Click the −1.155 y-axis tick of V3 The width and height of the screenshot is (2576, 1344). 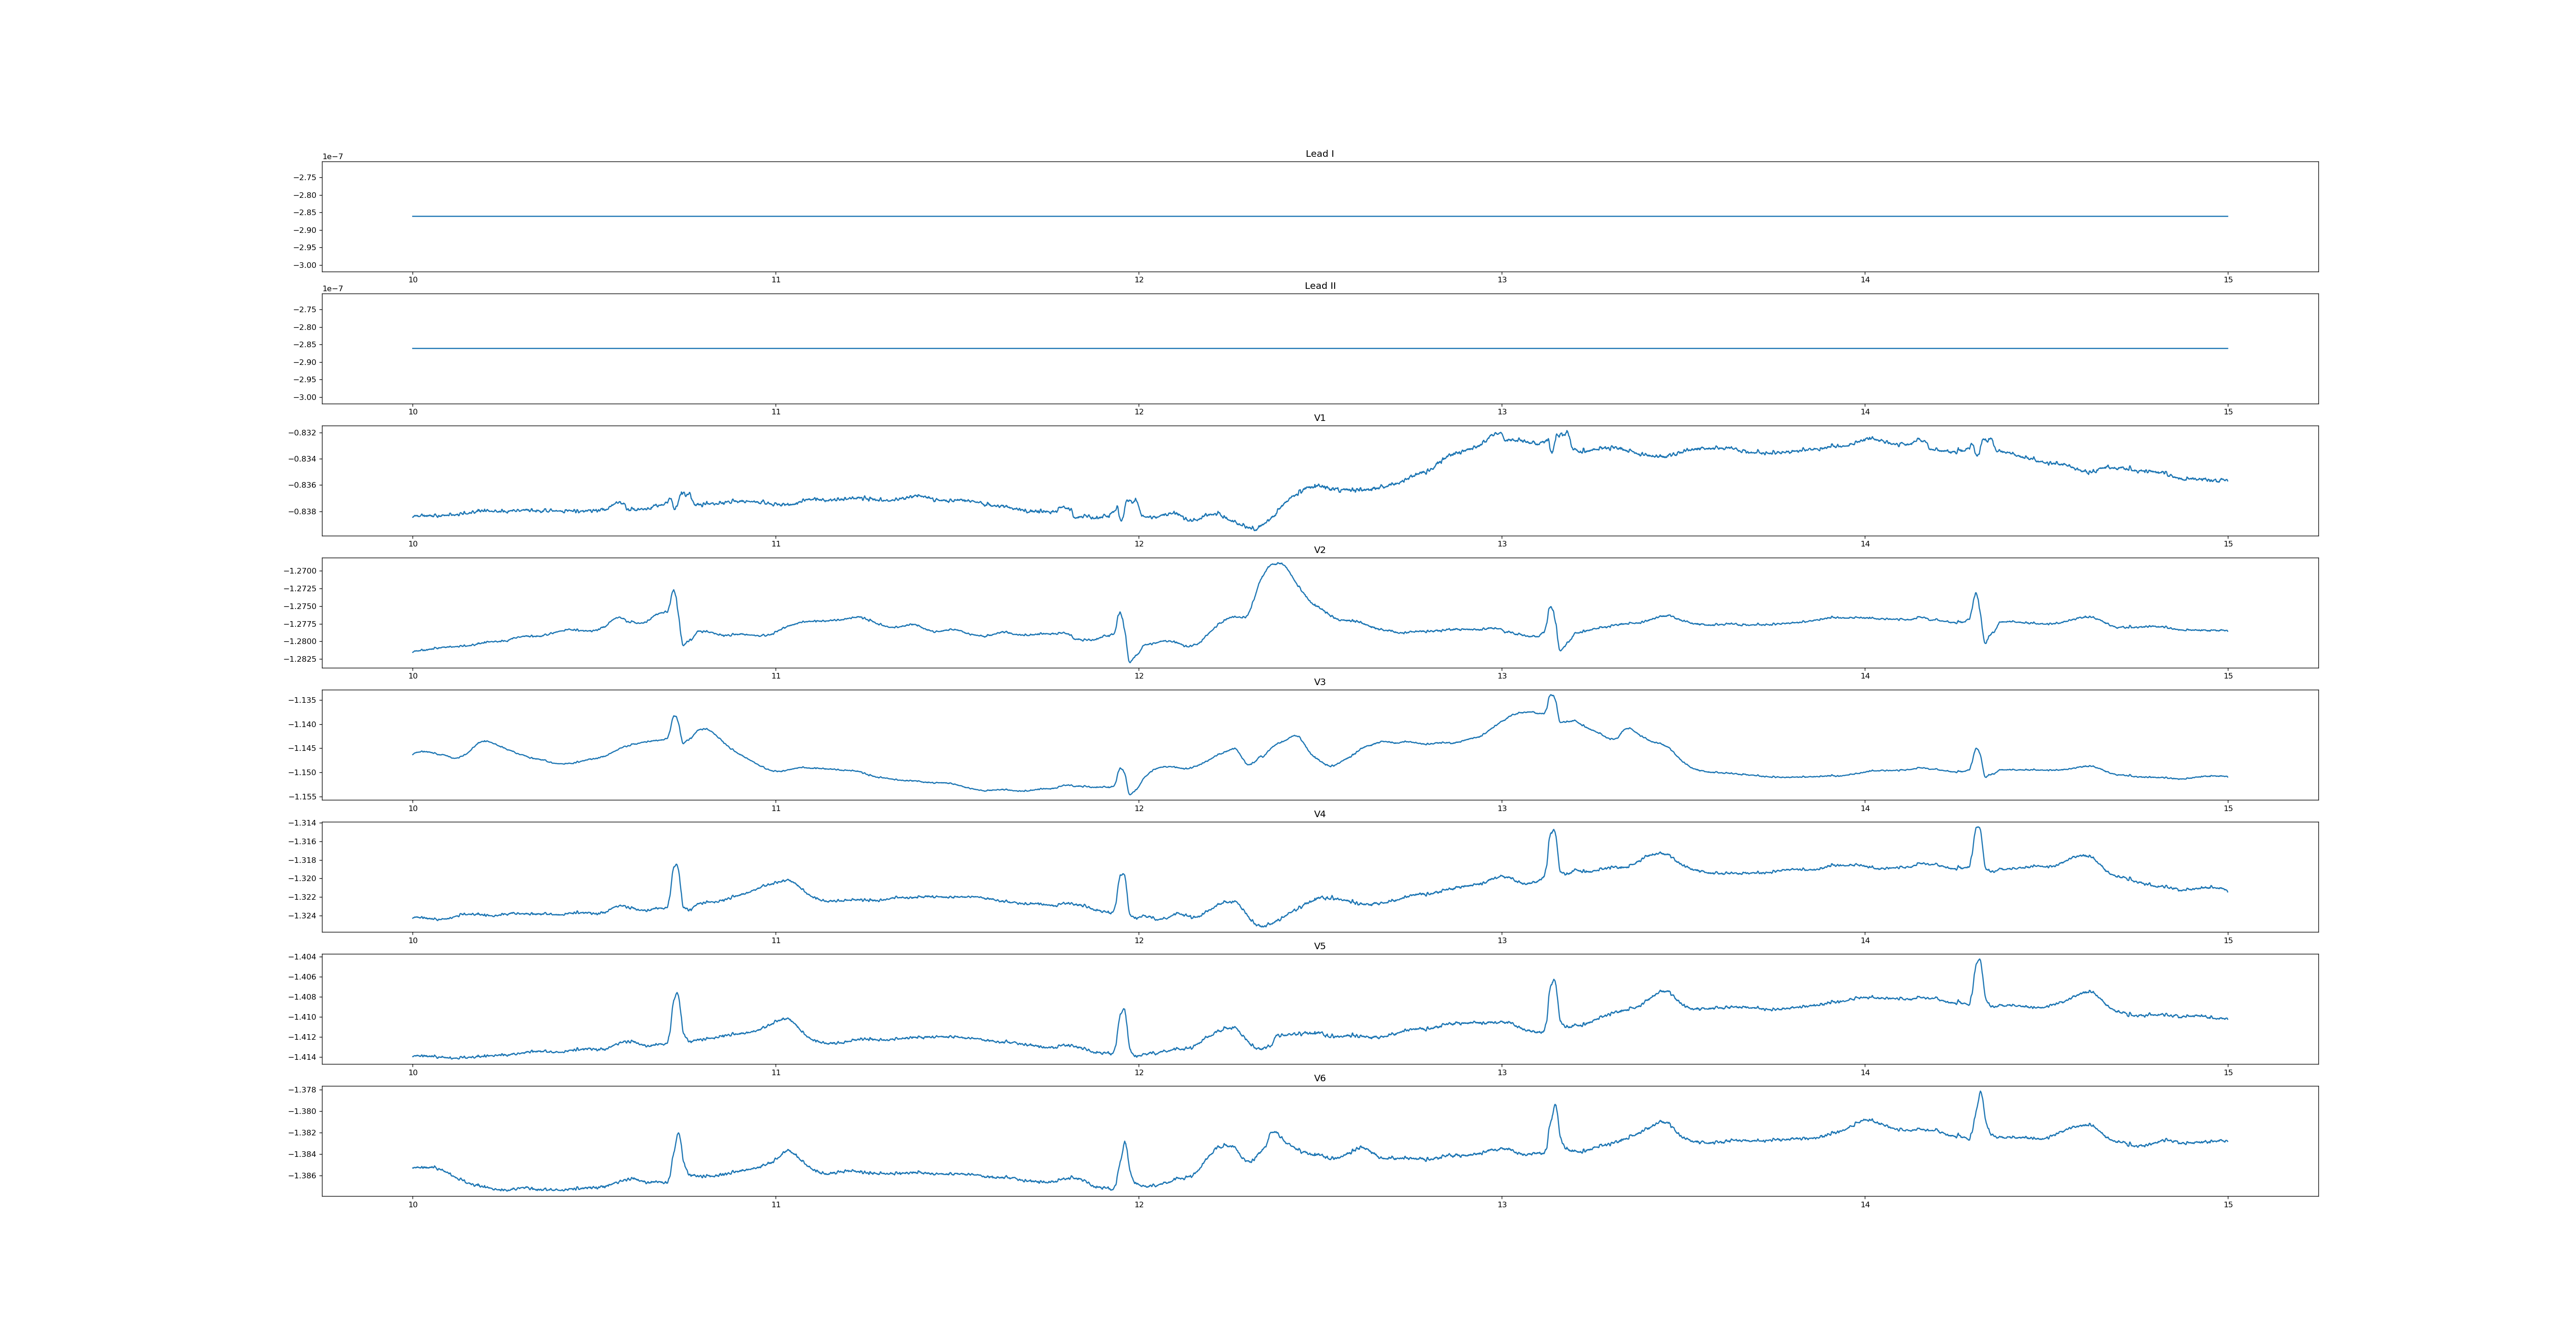pos(303,797)
